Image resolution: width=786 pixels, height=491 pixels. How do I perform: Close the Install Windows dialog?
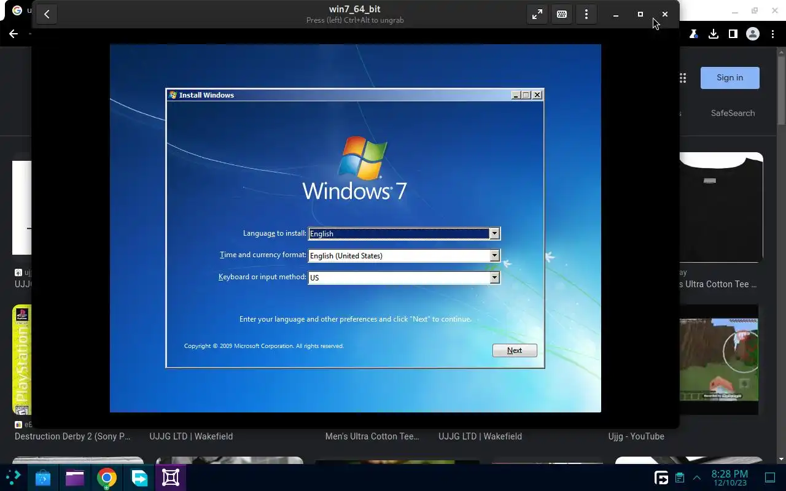537,95
